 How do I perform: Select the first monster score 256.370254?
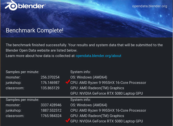(x=50, y=77)
